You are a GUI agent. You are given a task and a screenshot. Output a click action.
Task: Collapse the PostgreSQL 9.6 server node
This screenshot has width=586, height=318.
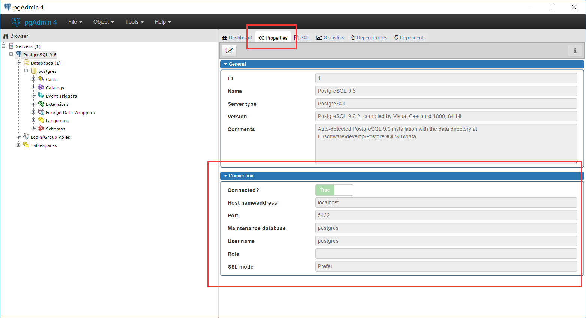click(x=11, y=54)
